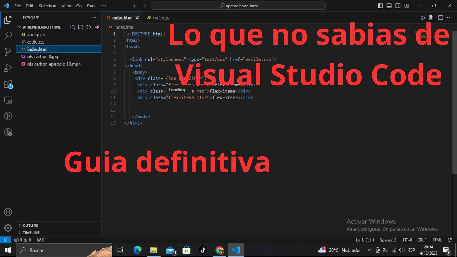The image size is (457, 257).
Task: Open File Explorer from the taskbar
Action: (154, 250)
